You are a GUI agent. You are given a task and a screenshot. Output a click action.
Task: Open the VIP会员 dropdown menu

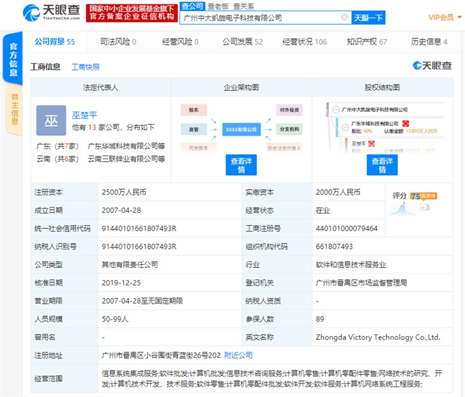tap(444, 17)
